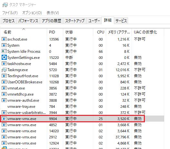This screenshot has width=170, height=149.
Task: Click the Task Manager title bar icon
Action: click(5, 5)
